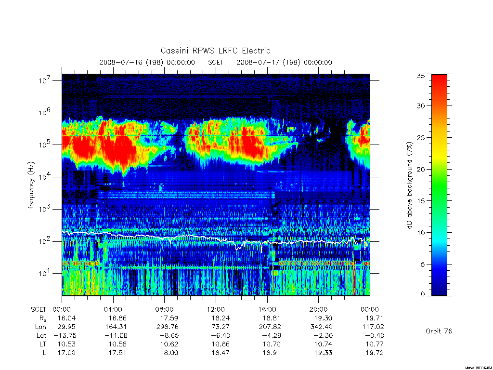Click the green middle of color bar

[x=439, y=185]
